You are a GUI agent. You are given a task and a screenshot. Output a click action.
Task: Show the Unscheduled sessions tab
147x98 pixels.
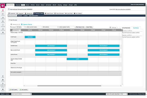126,28
